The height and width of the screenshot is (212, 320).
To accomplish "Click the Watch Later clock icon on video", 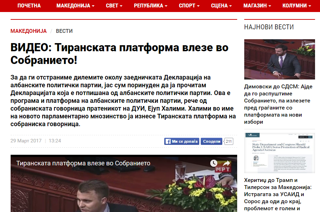I will pos(214,163).
